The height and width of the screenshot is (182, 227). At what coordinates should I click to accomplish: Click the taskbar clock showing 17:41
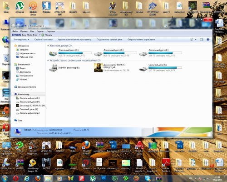[x=217, y=178]
